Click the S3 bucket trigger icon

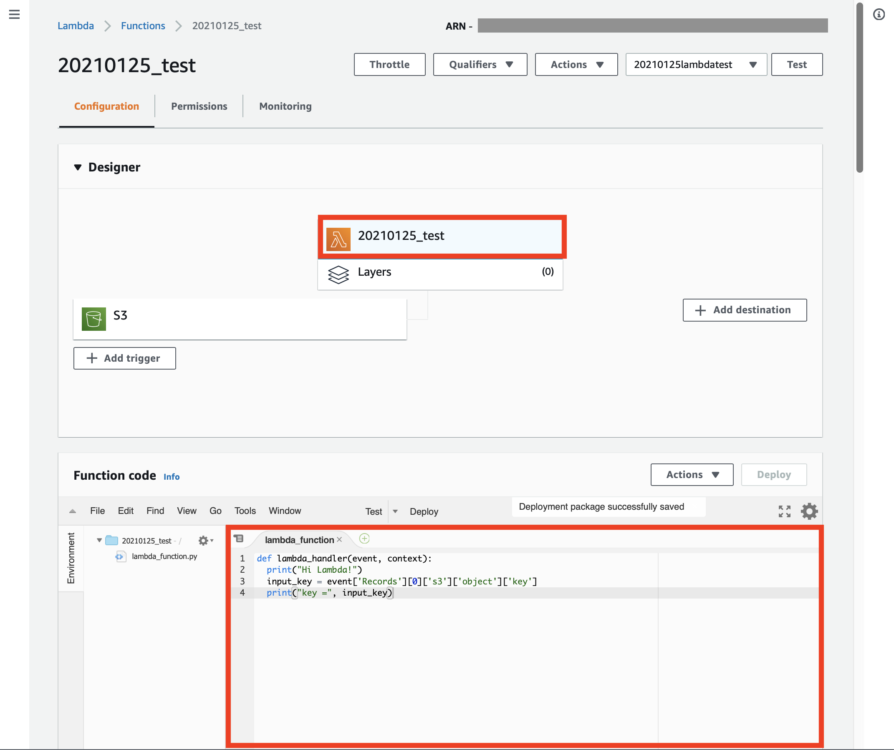tap(93, 319)
